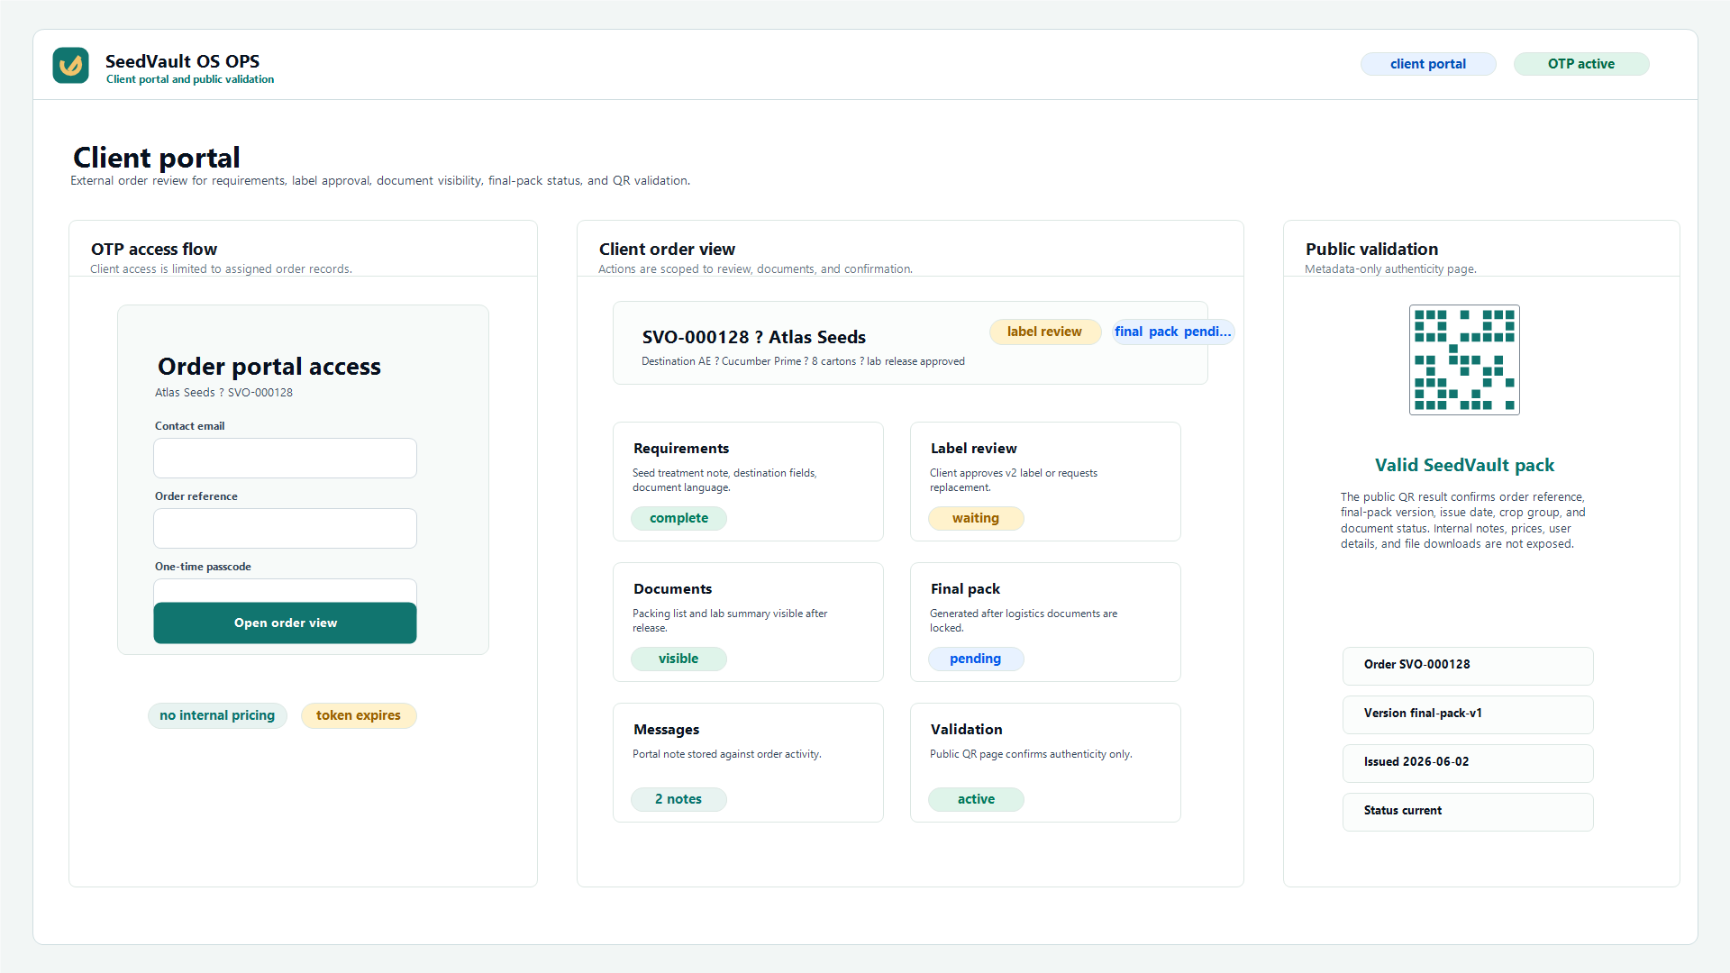The image size is (1730, 973).
Task: Open the client portal pill
Action: point(1428,64)
